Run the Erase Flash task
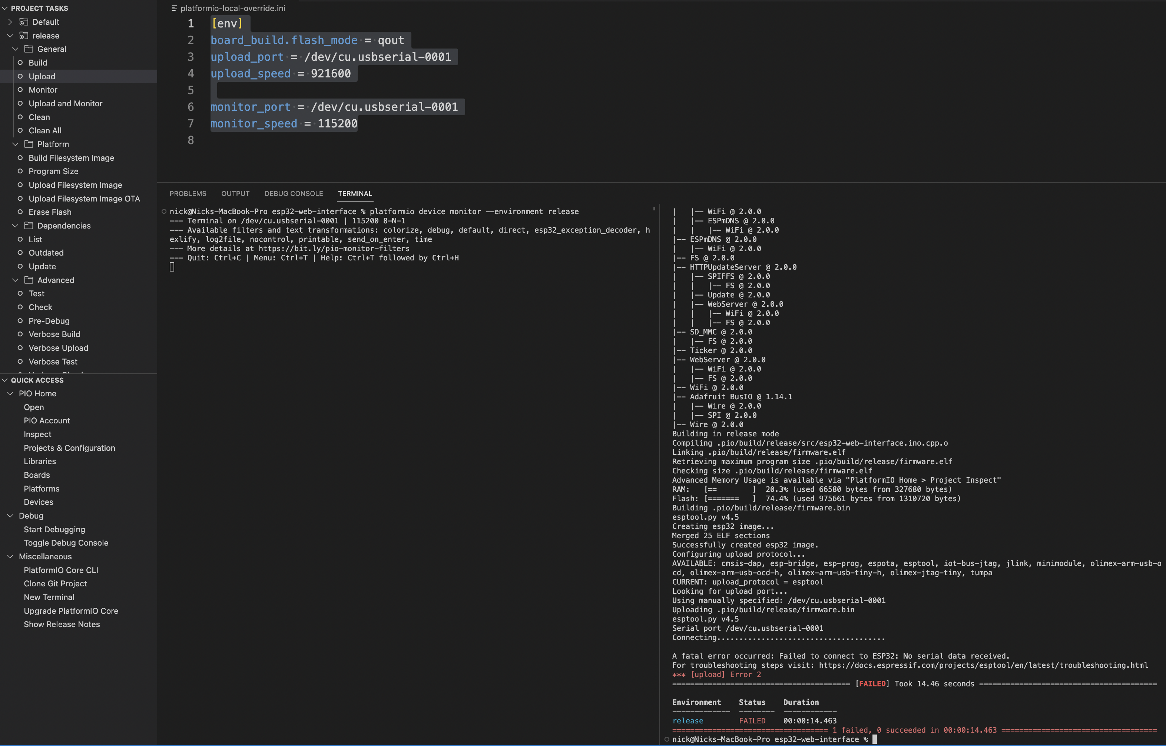 click(49, 212)
